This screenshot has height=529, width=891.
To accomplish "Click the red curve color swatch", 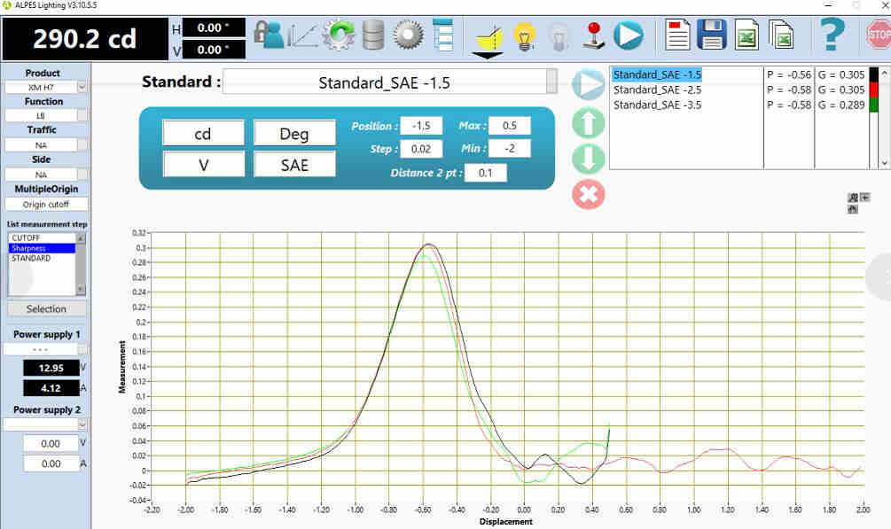I will click(x=874, y=89).
